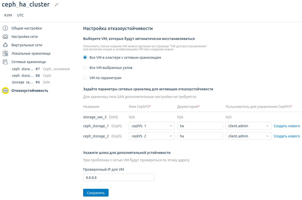This screenshot has width=302, height=200.
Task: Select all VMs in cluster with network storage
Action: click(85, 58)
